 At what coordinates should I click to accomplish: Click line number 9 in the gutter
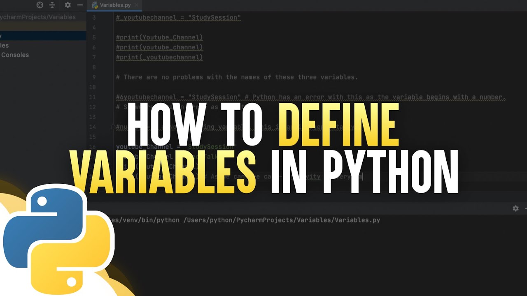click(94, 77)
